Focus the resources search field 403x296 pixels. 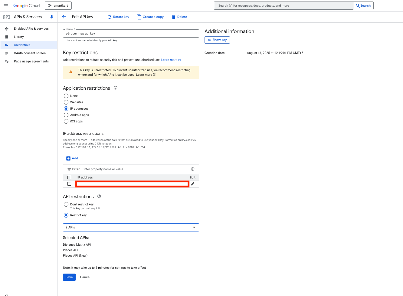[283, 5]
